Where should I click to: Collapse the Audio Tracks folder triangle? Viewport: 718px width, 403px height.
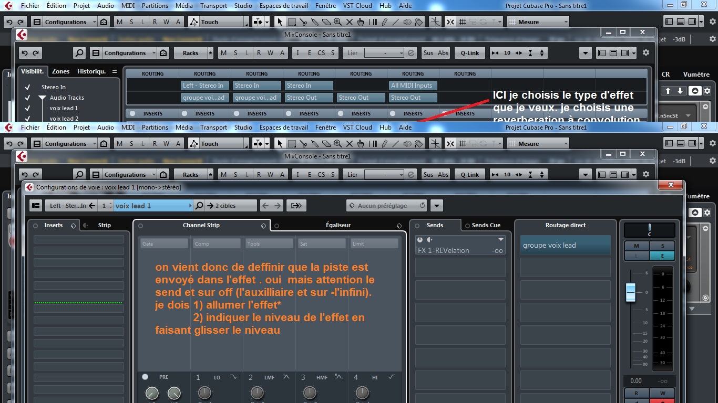click(x=42, y=98)
